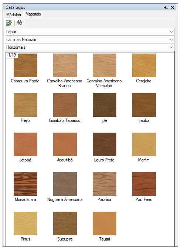Select the Nogueira Americana material
This screenshot has height=249, width=181.
pyautogui.click(x=65, y=184)
